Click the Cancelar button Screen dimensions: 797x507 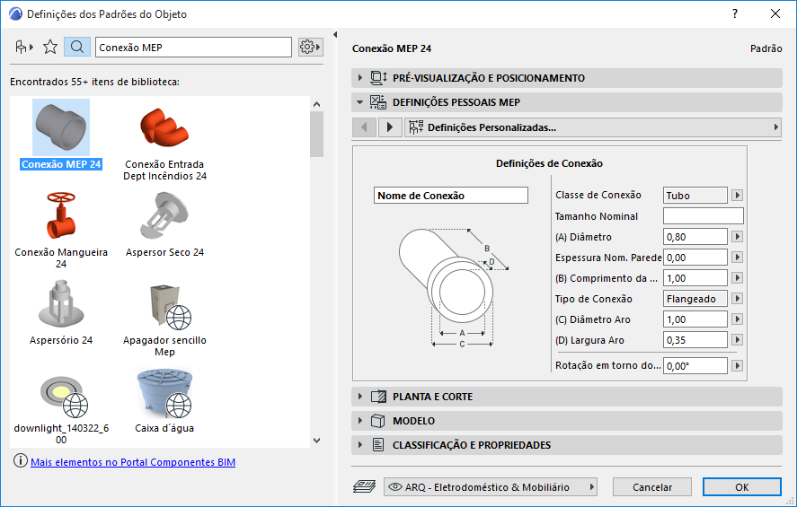click(x=652, y=486)
